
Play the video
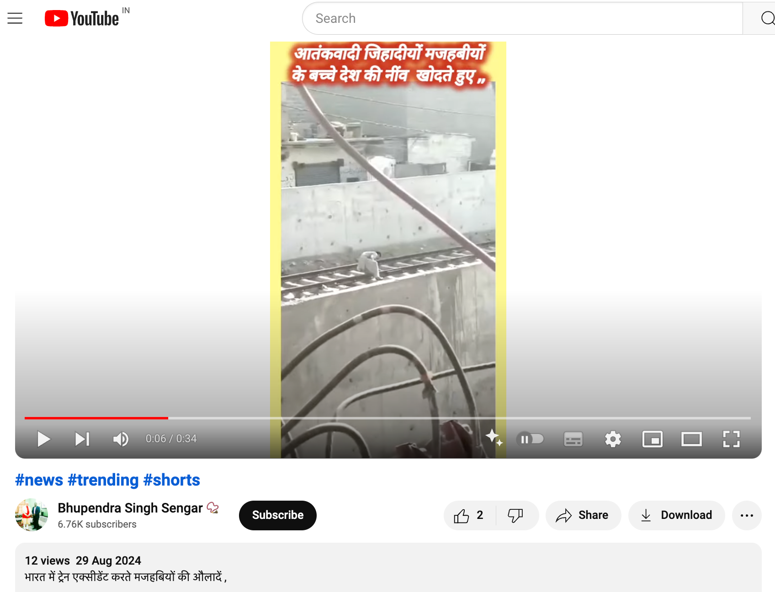point(44,439)
